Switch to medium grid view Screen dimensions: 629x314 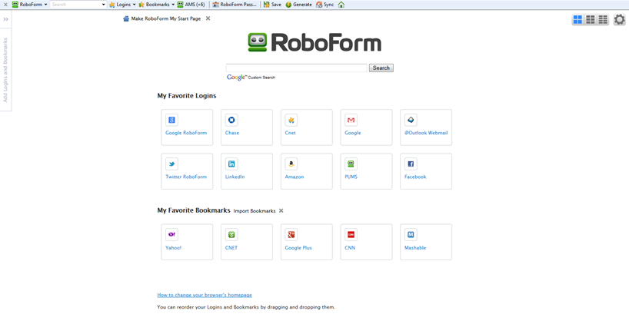[x=591, y=19]
